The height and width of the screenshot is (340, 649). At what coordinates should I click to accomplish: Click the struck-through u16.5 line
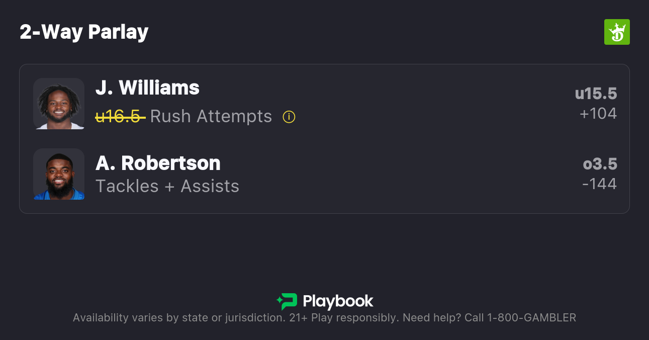click(x=120, y=117)
